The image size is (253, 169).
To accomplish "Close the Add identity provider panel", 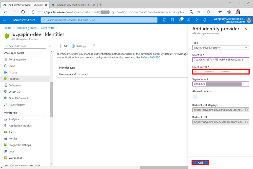I will click(x=246, y=29).
